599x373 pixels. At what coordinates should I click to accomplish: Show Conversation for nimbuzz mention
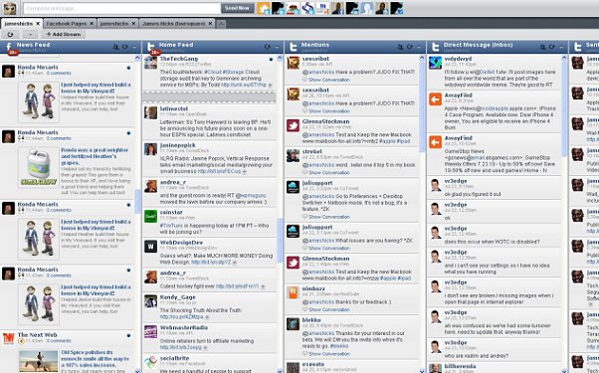(x=329, y=309)
